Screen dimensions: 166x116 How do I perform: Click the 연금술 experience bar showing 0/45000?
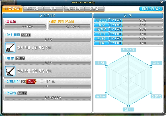point(48,98)
